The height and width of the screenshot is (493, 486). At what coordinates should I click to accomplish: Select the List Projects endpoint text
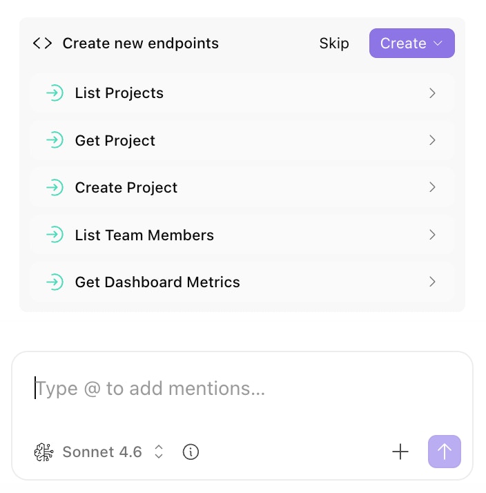click(119, 93)
